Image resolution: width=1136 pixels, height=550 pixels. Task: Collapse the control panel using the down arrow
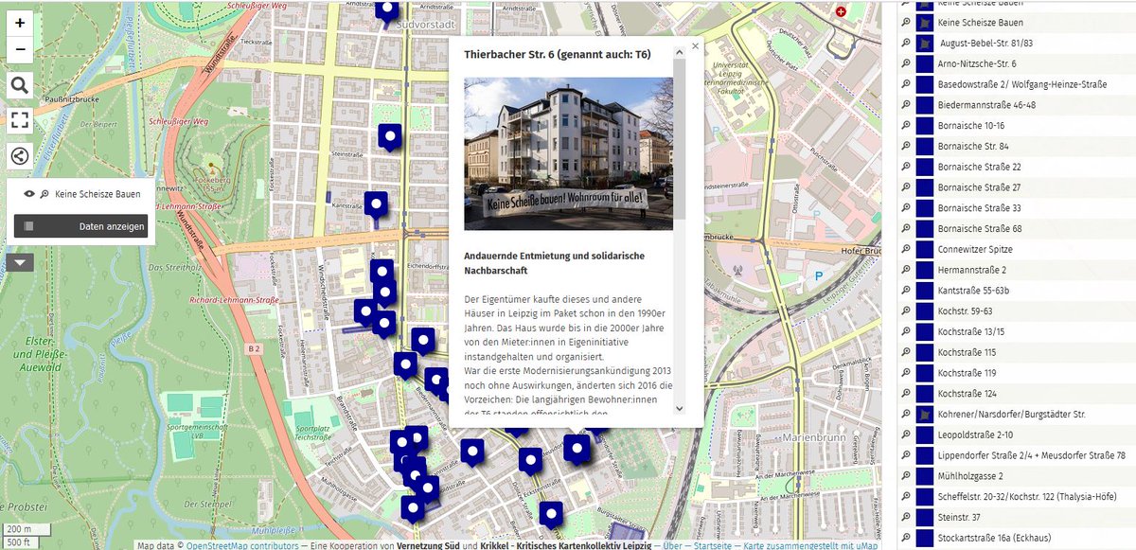[19, 263]
